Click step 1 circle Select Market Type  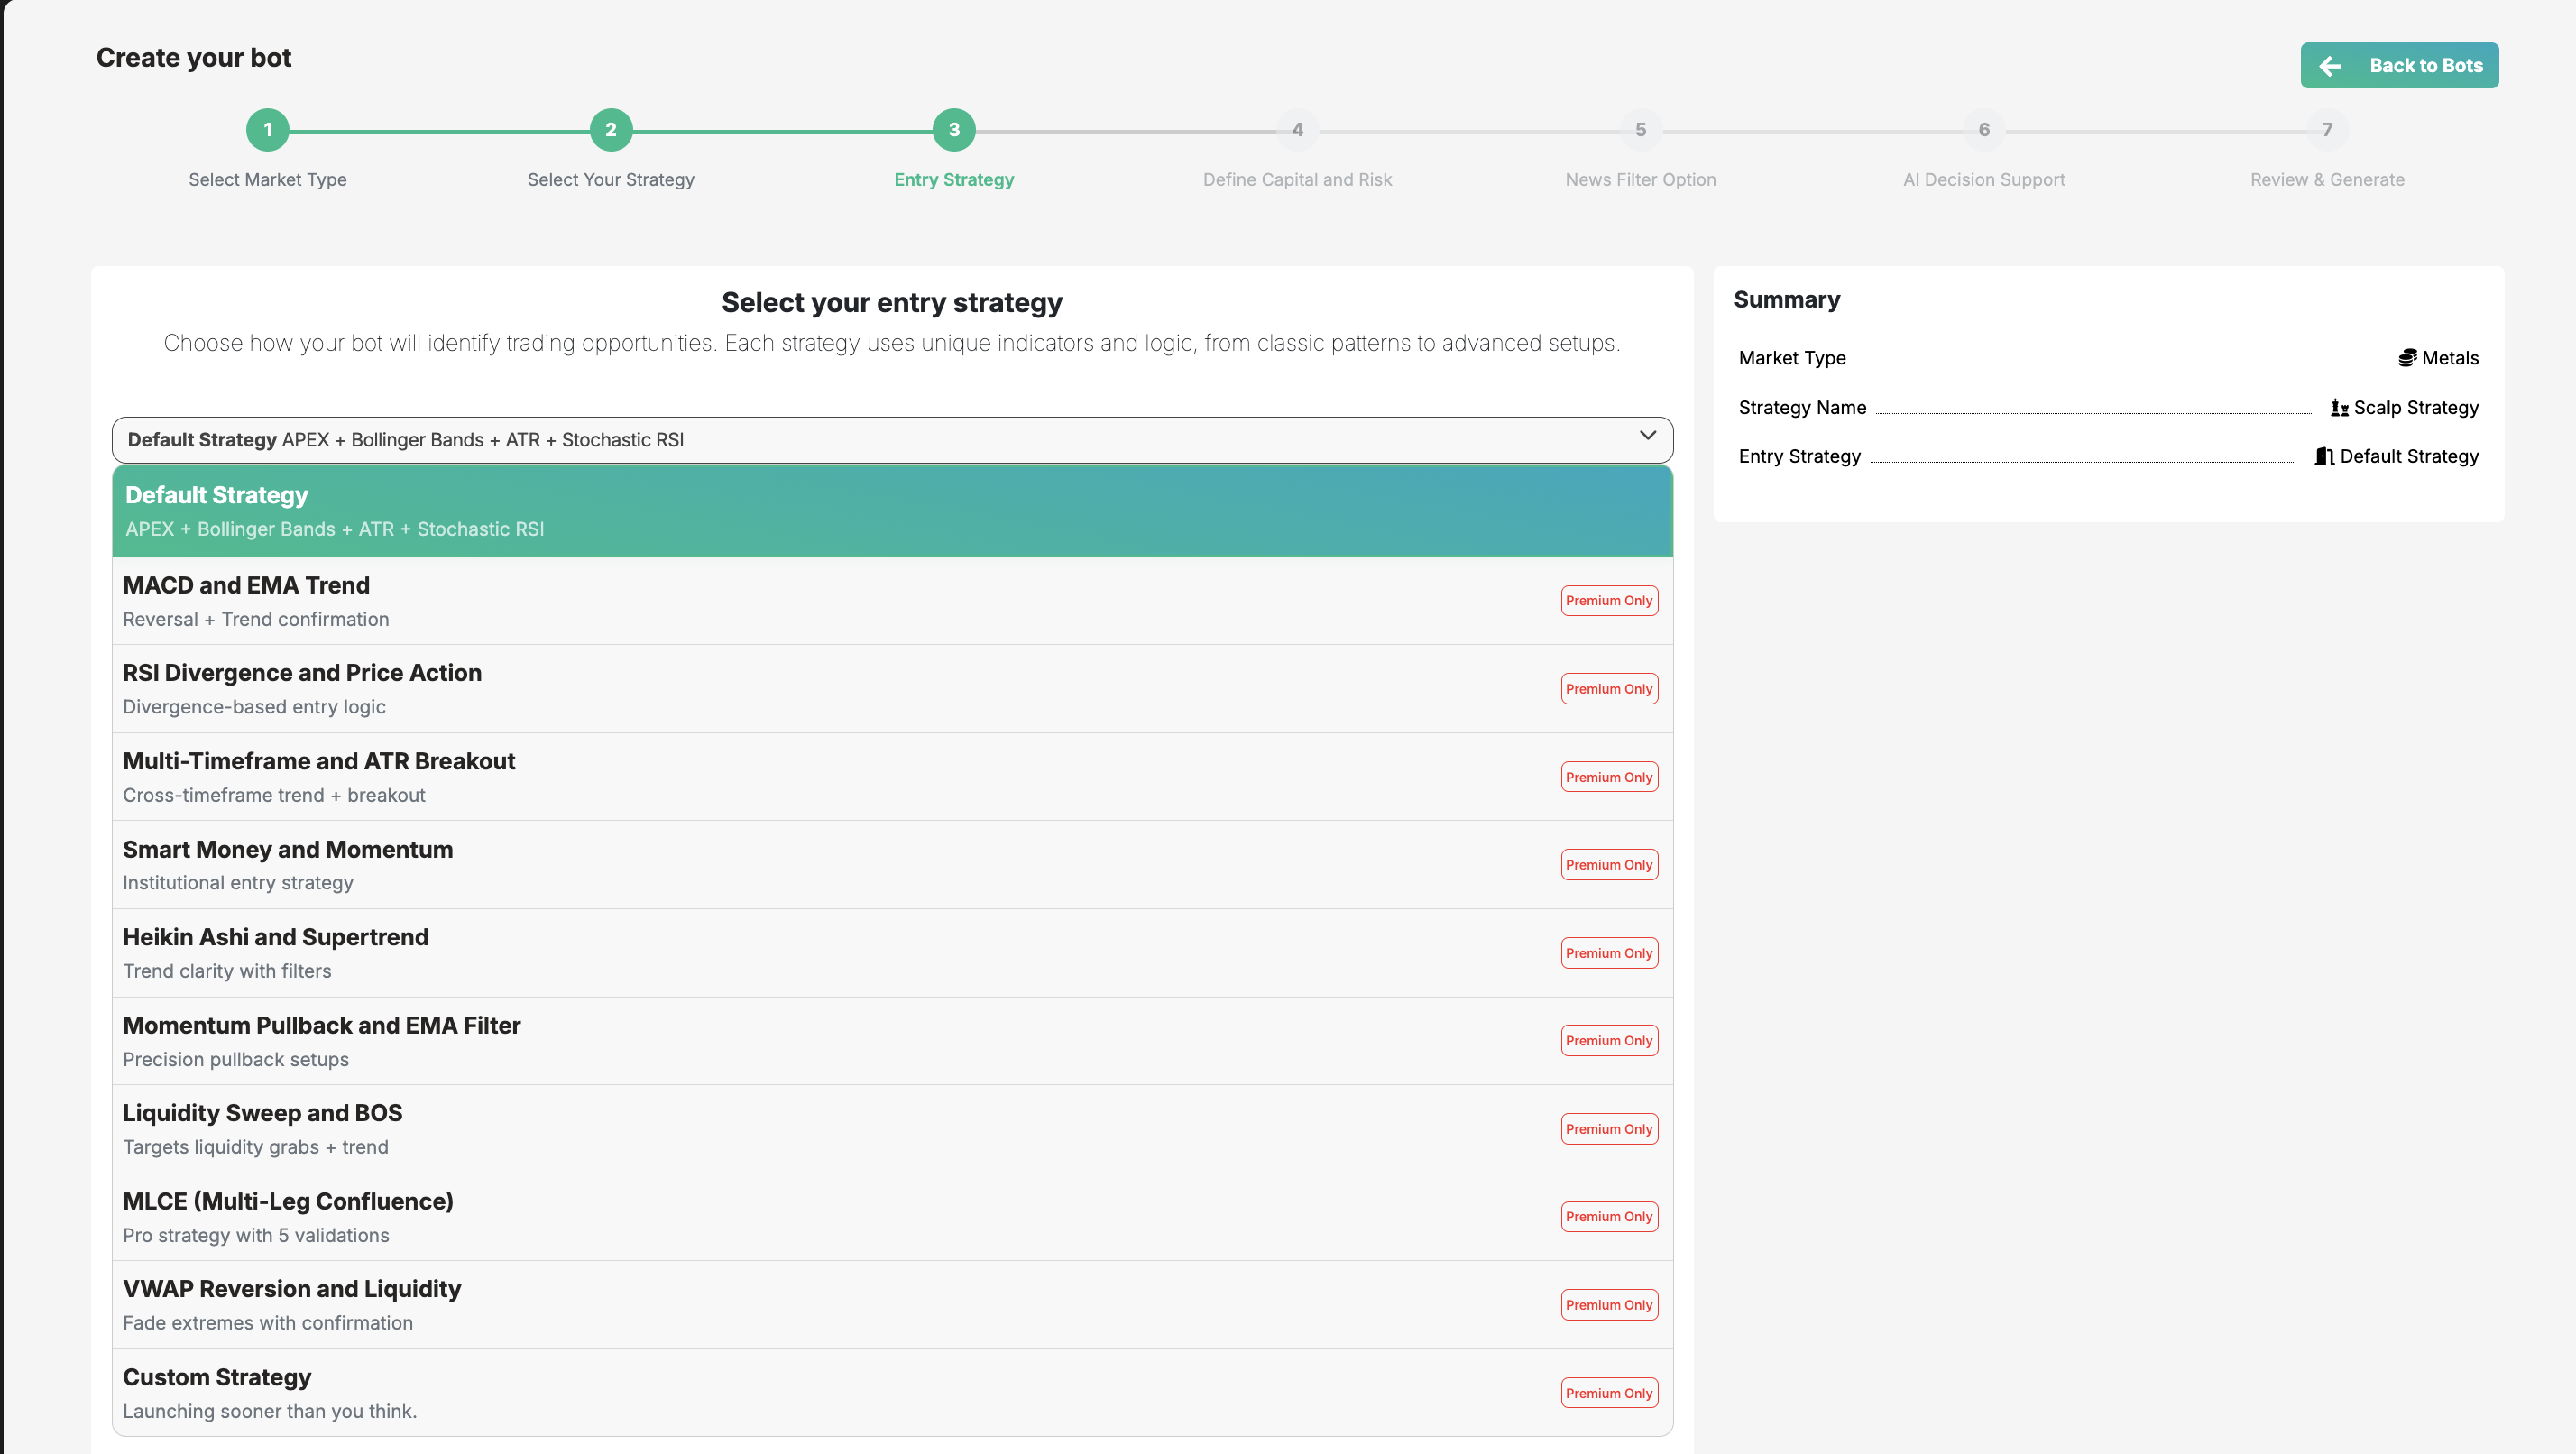[268, 130]
